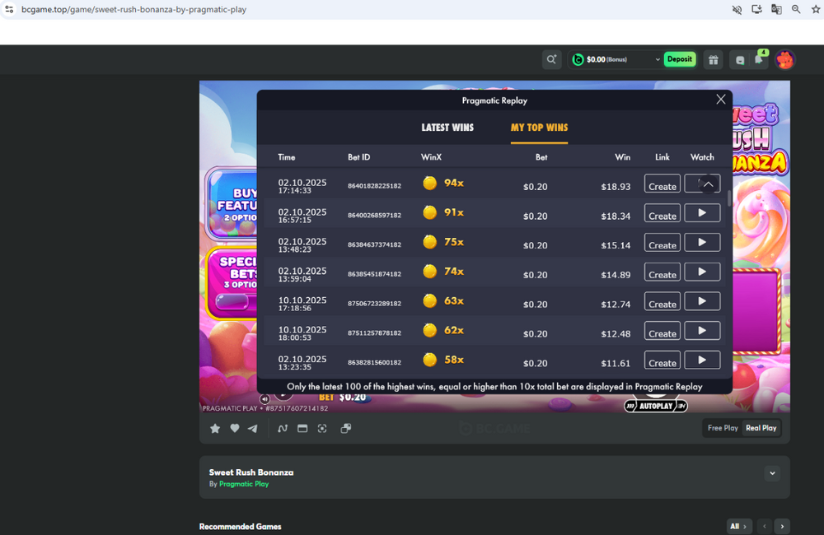The width and height of the screenshot is (824, 535).
Task: Share the game using the paper plane icon
Action: (253, 428)
